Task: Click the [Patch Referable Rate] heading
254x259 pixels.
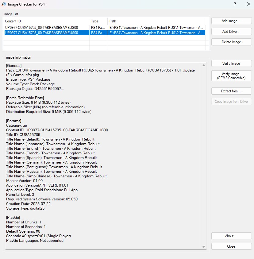Action: 25,98
